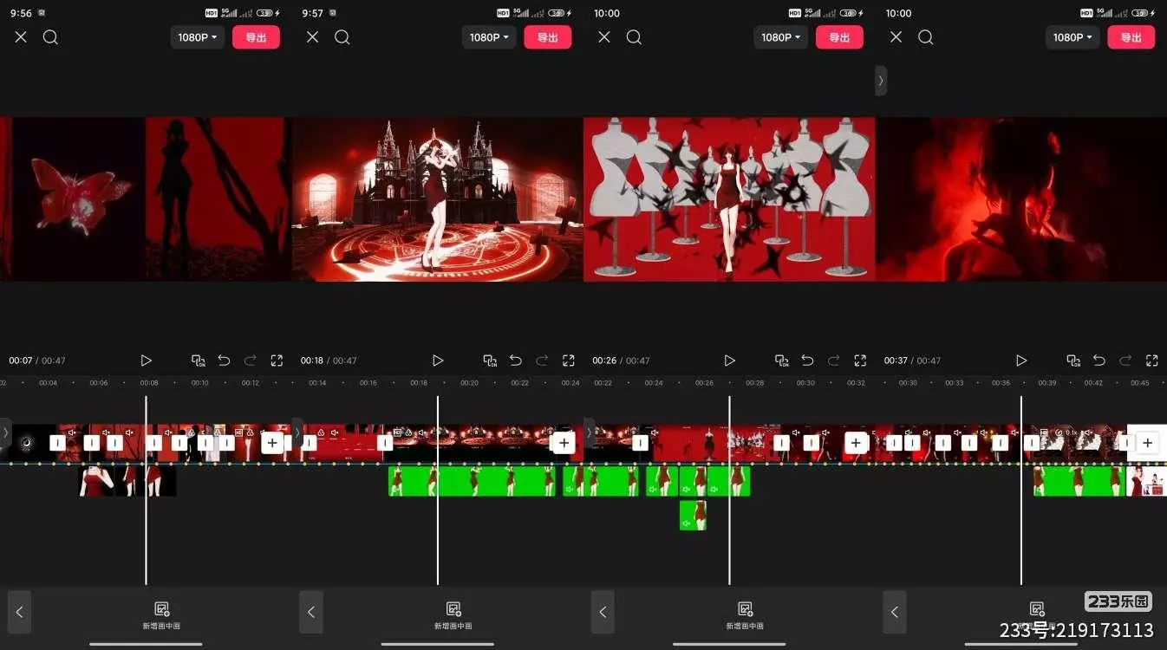The height and width of the screenshot is (650, 1167).
Task: Go back using the bottom chevron, 00:18 screenshot
Action: point(311,612)
